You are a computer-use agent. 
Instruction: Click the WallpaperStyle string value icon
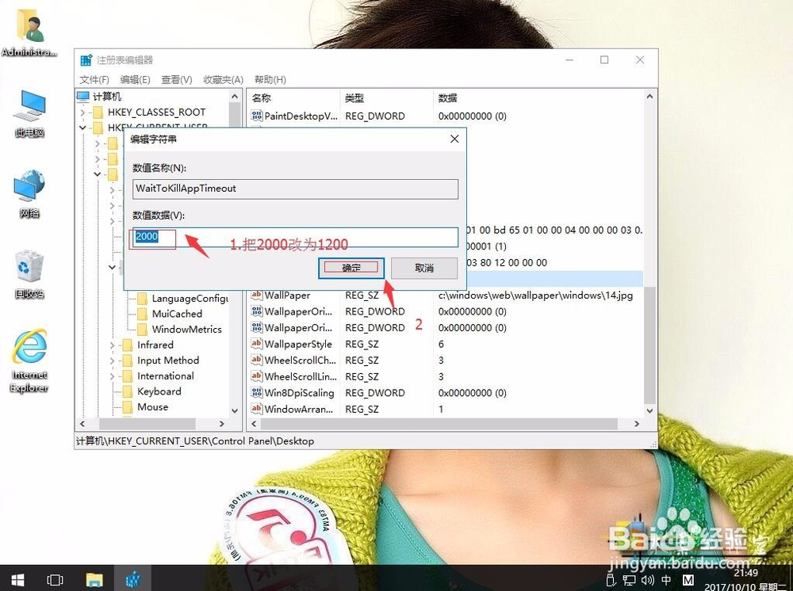click(258, 344)
